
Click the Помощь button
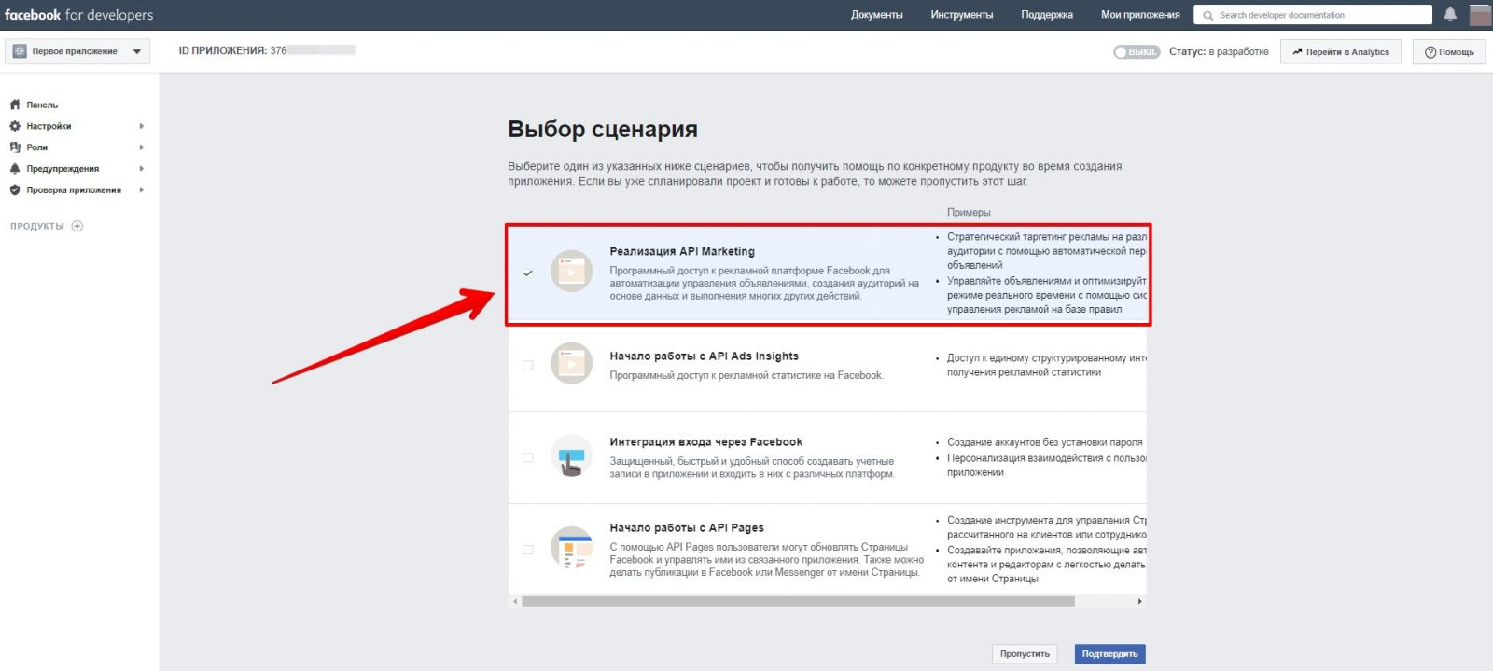[1449, 52]
